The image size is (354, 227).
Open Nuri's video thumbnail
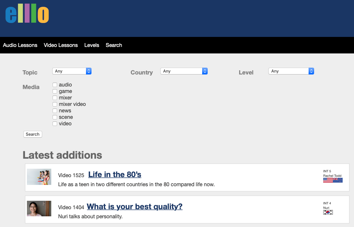[x=39, y=209]
